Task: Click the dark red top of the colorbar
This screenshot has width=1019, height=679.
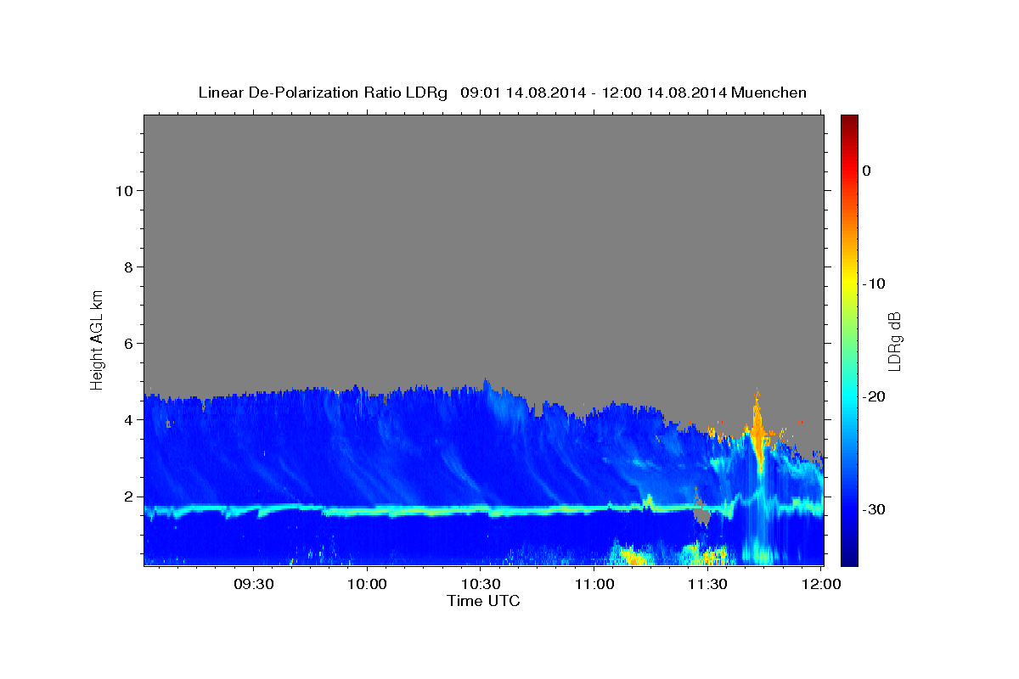Action: [x=849, y=121]
